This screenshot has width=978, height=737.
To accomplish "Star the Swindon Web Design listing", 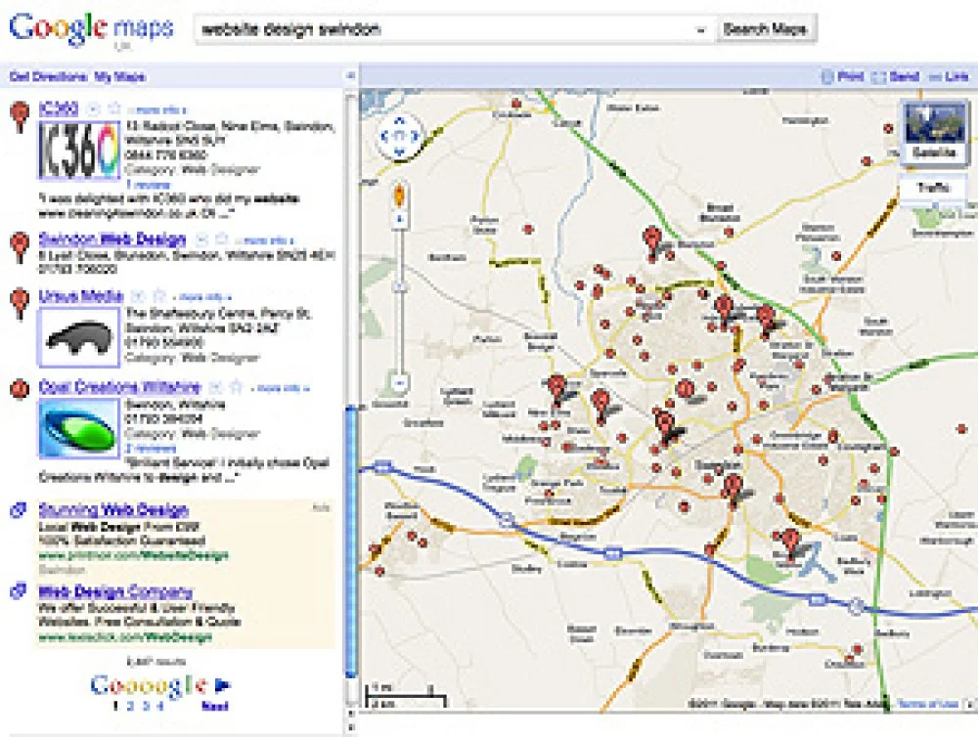I will [221, 239].
